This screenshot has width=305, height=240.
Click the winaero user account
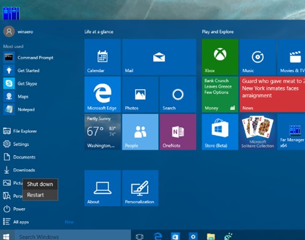pyautogui.click(x=18, y=31)
